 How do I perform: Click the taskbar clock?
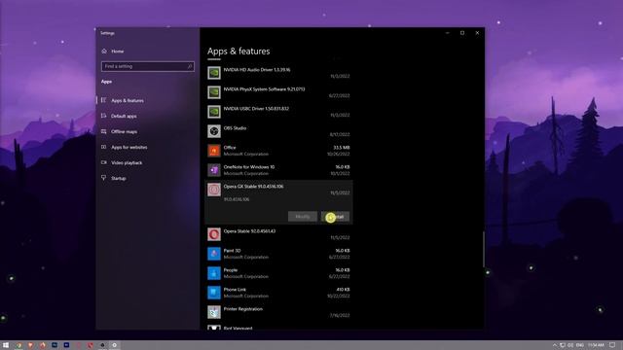pyautogui.click(x=596, y=345)
